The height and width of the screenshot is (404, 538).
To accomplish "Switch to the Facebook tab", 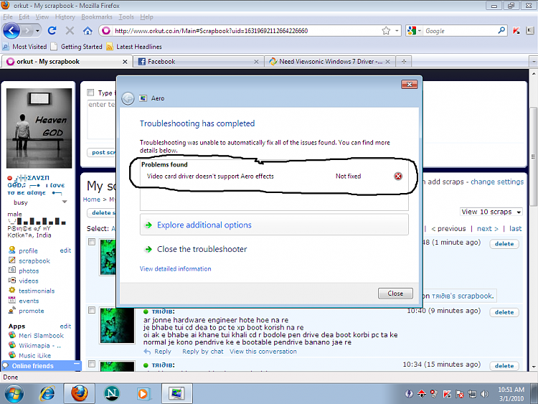I will pos(199,62).
